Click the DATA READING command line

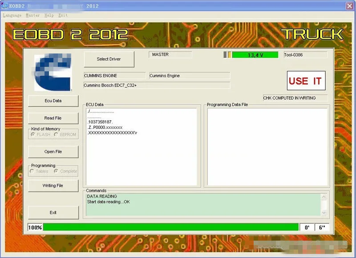click(102, 196)
